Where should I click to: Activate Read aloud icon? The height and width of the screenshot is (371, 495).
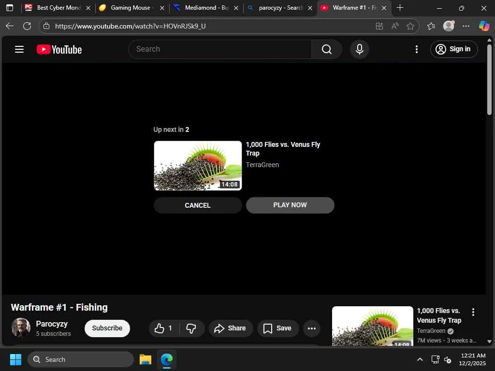(x=395, y=26)
